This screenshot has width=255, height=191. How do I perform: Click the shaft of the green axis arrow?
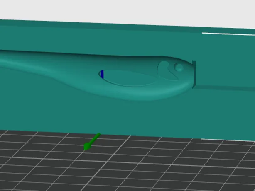click(x=96, y=138)
